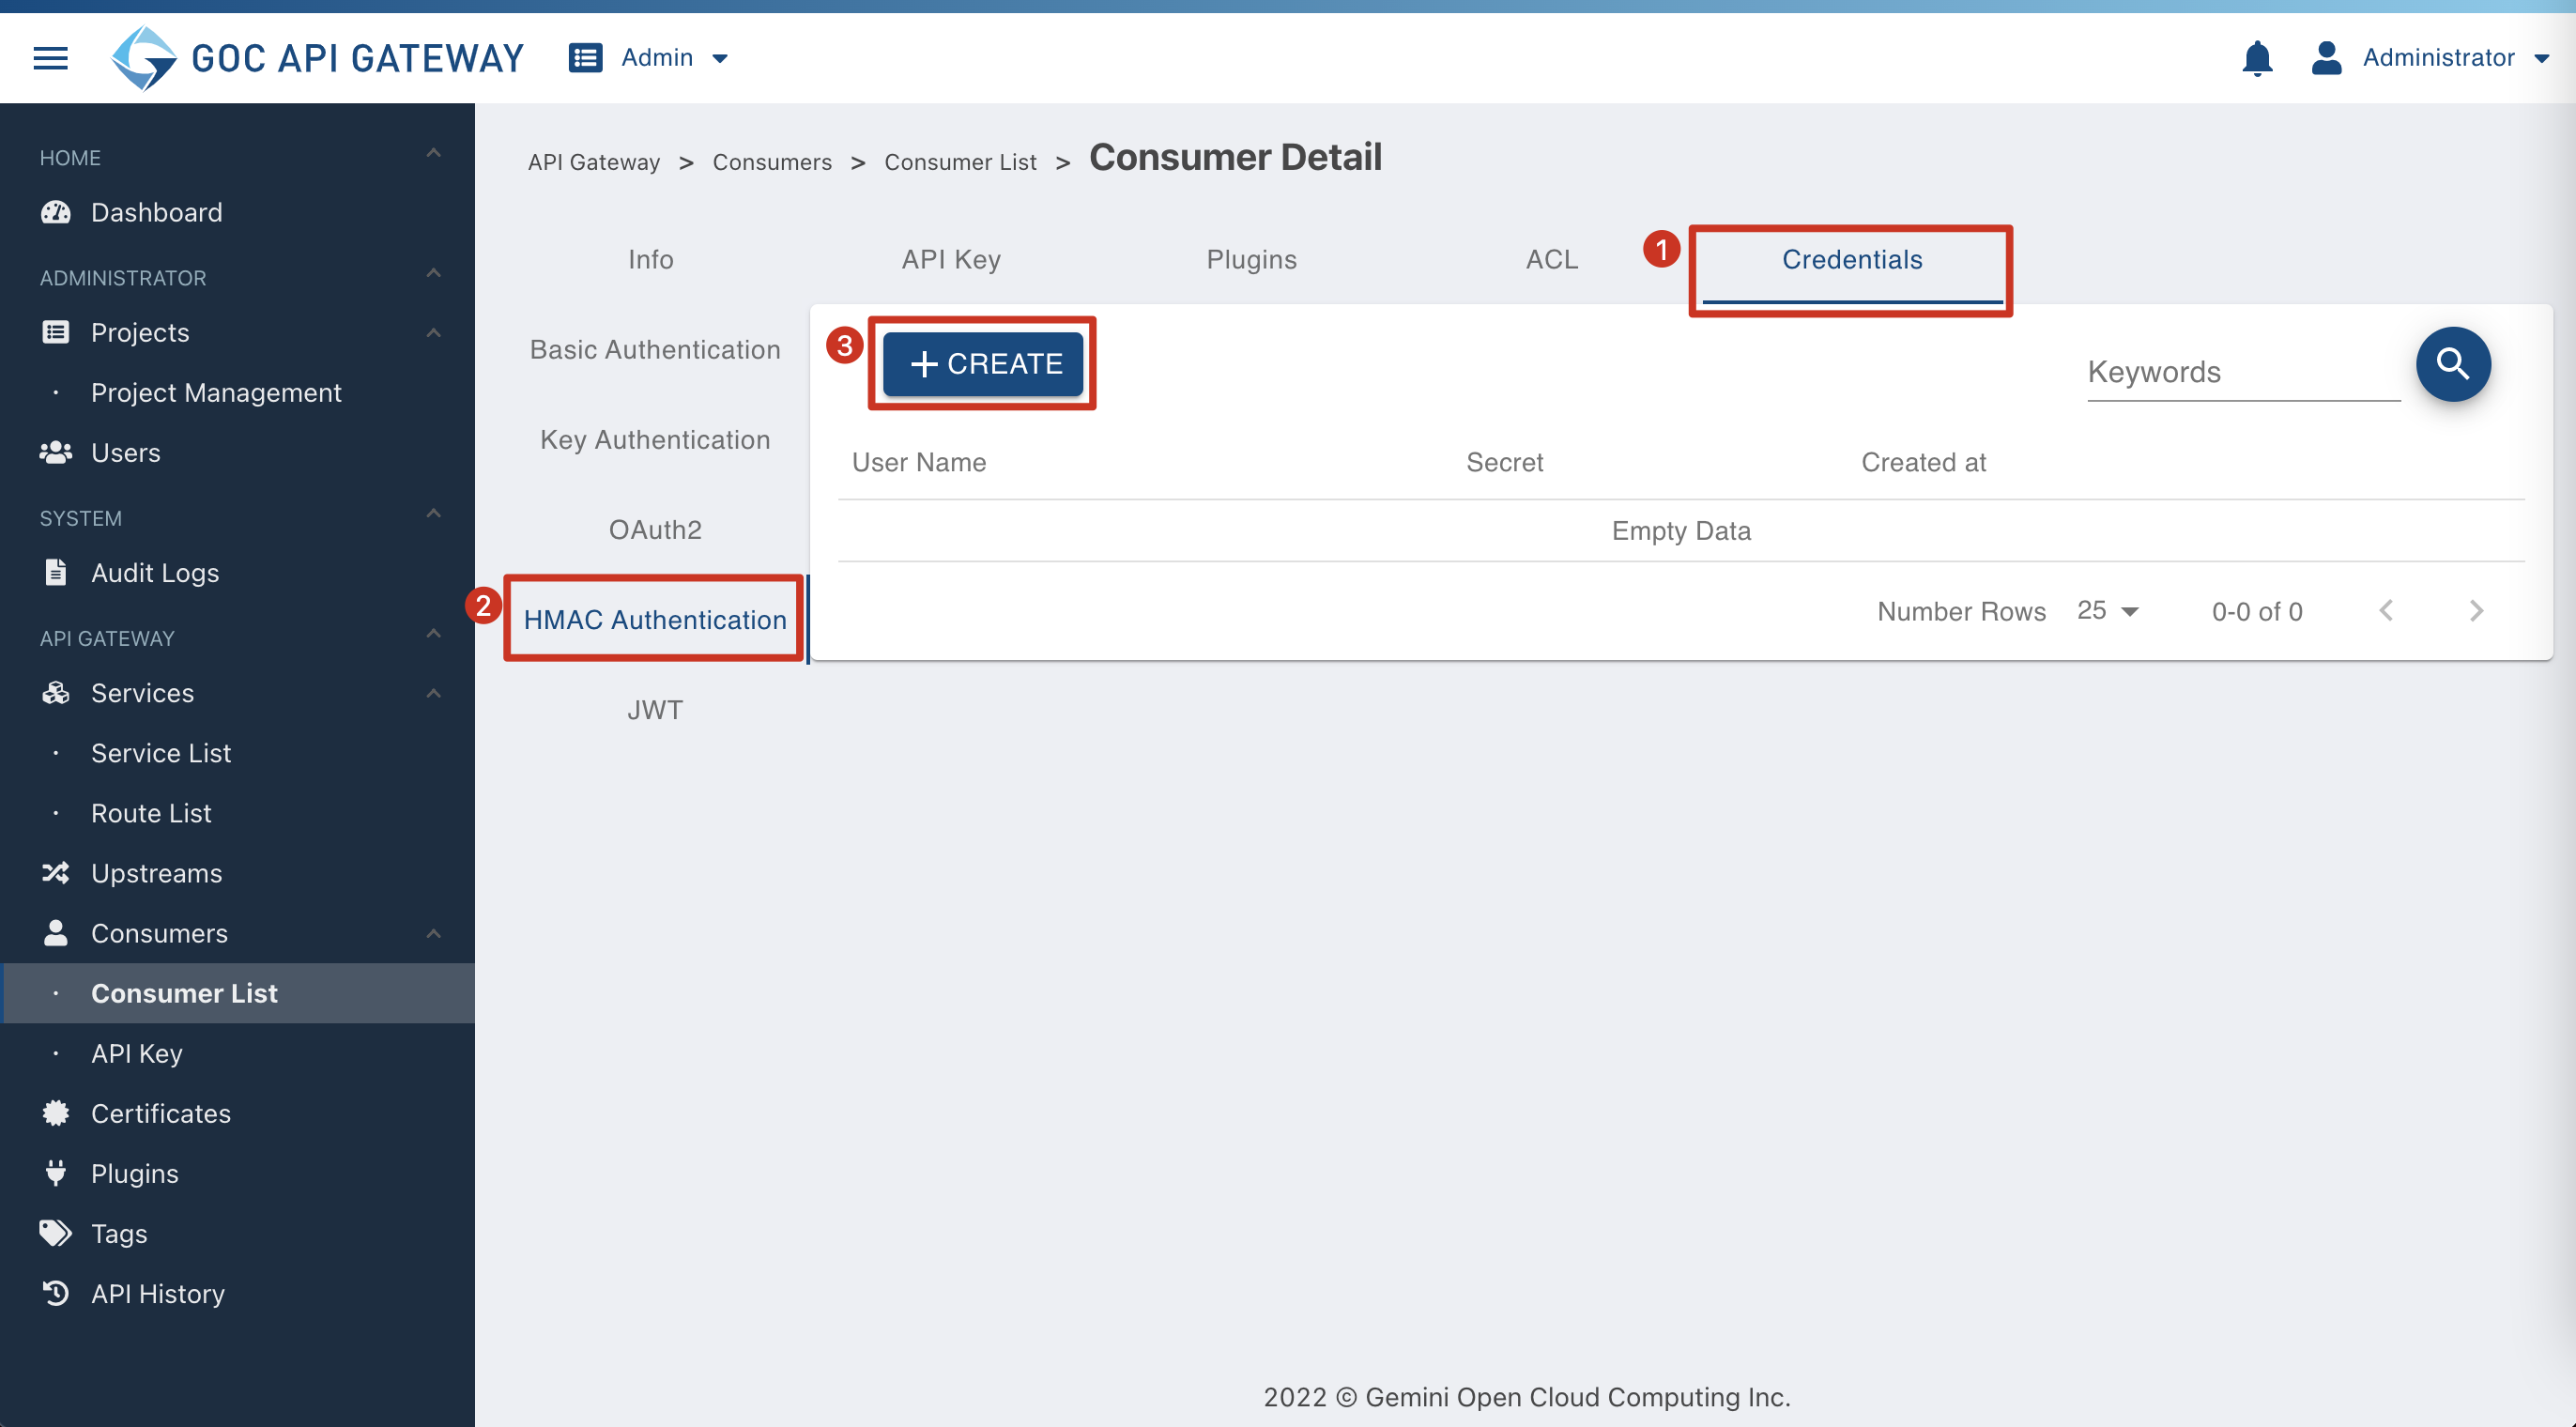The width and height of the screenshot is (2576, 1427).
Task: Open the Administrator account dropdown arrow
Action: [2541, 59]
